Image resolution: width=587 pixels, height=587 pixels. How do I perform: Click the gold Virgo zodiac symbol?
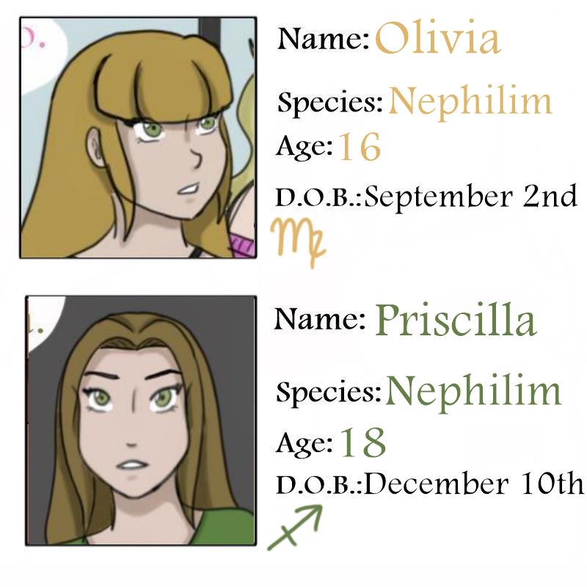(297, 240)
